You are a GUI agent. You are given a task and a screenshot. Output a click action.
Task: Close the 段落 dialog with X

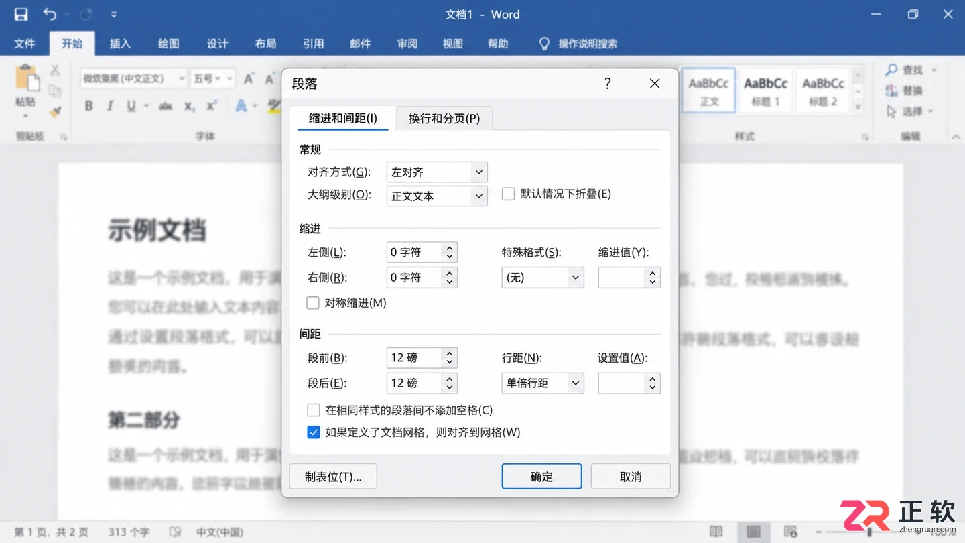(x=655, y=83)
